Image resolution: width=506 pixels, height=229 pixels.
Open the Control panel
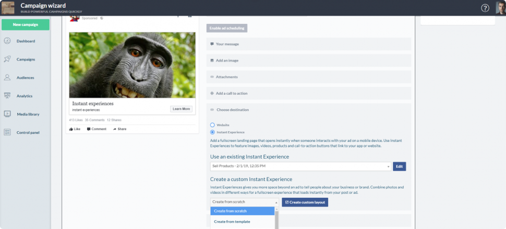28,132
